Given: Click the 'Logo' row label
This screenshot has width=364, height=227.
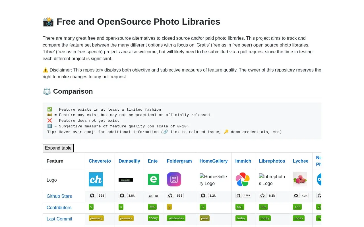Looking at the screenshot, I should click(x=52, y=180).
